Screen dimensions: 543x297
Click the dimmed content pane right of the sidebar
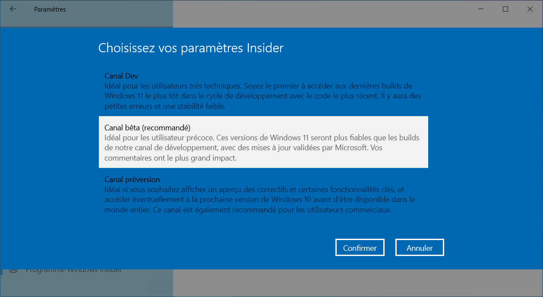pos(357,283)
